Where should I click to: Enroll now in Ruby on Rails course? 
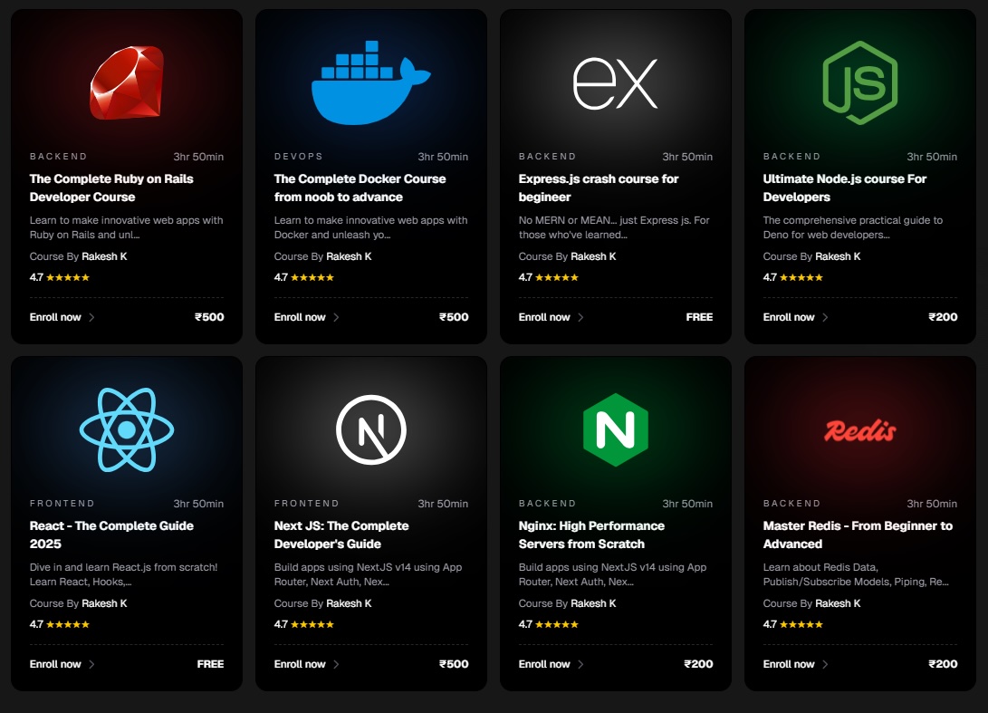click(x=55, y=317)
